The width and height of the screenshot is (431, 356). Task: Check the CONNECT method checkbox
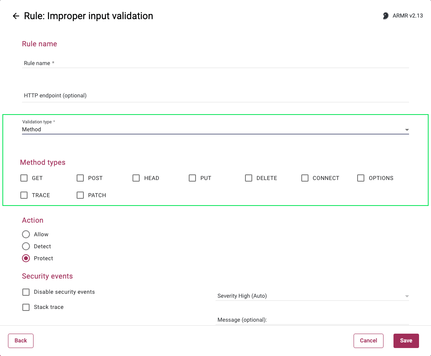tap(305, 178)
